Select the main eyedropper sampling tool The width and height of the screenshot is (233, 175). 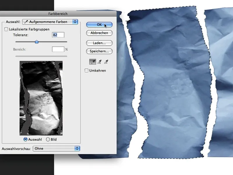[93, 62]
